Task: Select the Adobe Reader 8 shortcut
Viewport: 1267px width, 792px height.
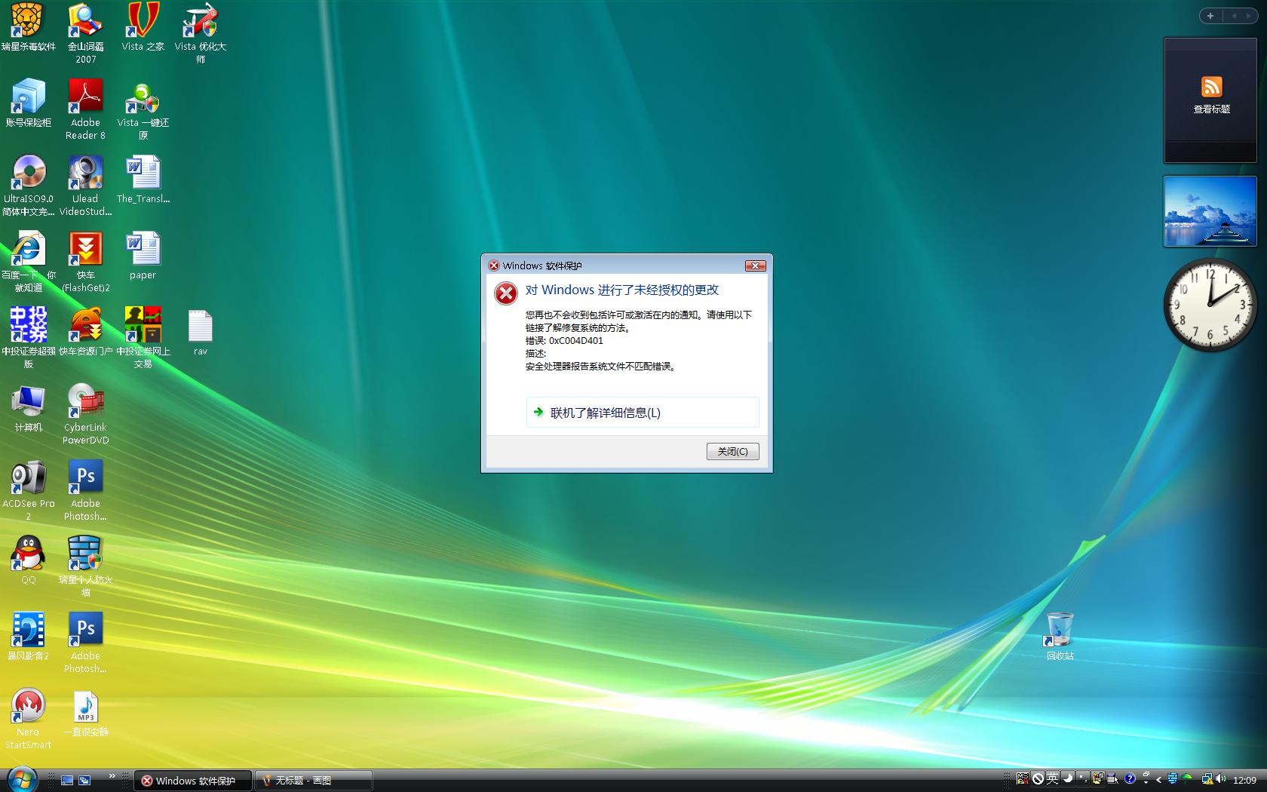Action: pyautogui.click(x=86, y=110)
